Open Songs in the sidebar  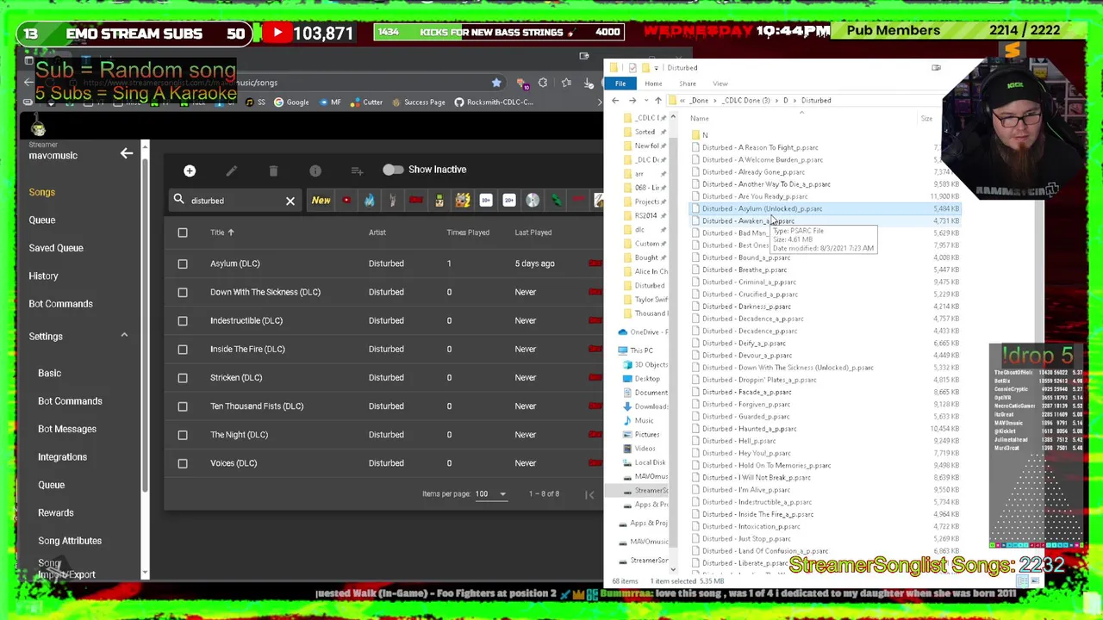tap(42, 192)
